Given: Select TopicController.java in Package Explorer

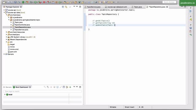Looking at the screenshot, I should [x=22, y=25].
